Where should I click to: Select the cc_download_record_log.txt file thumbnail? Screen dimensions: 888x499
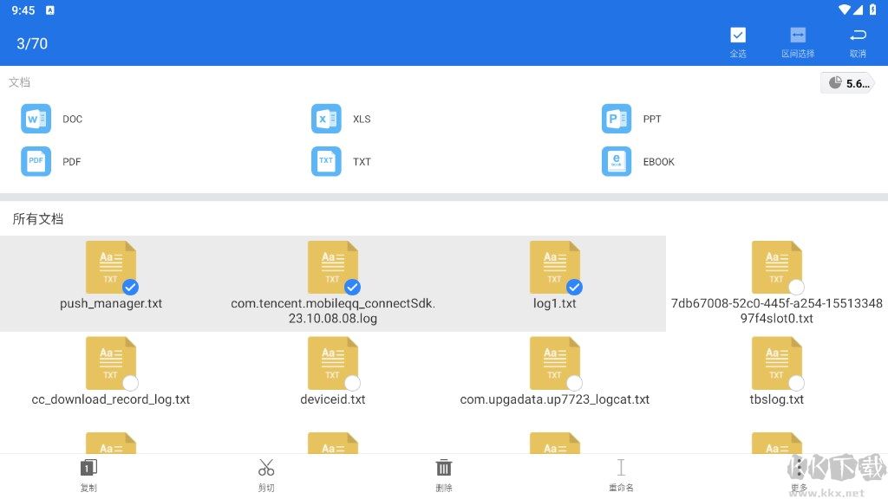point(110,362)
